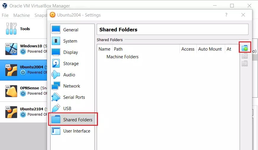258x150 pixels.
Task: Close the Ubuntu2004 Settings dialog
Action: click(243, 15)
